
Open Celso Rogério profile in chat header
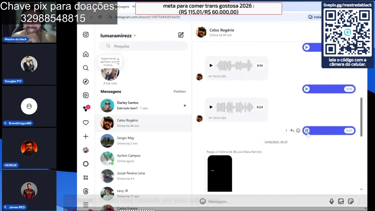(x=215, y=32)
